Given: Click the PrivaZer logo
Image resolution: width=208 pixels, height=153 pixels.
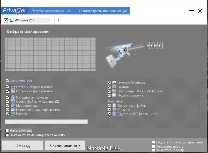Looking at the screenshot, I should [14, 11].
